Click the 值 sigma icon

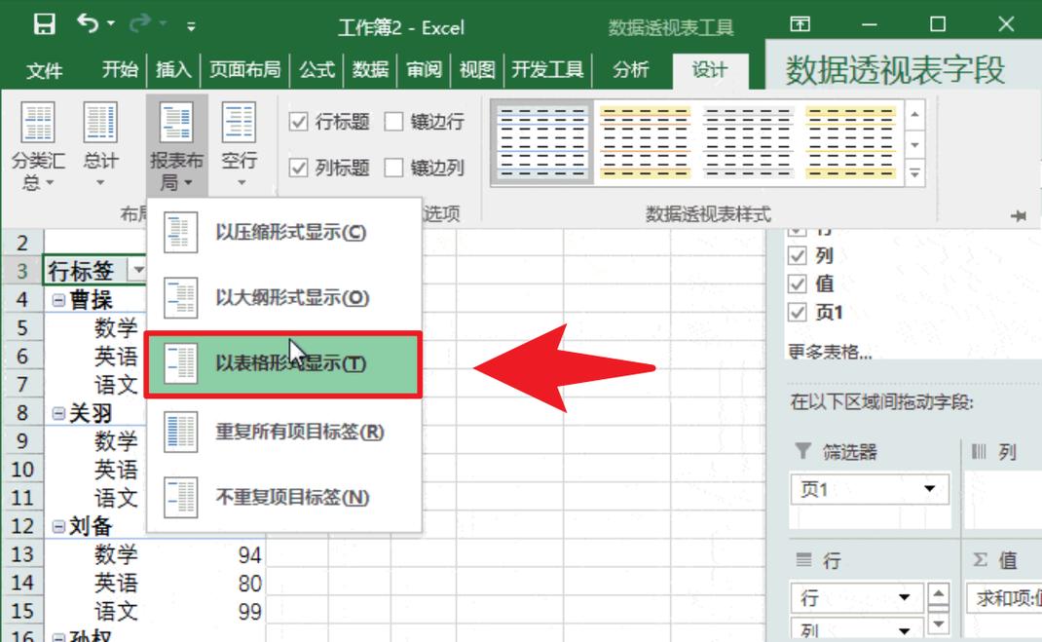[x=981, y=559]
